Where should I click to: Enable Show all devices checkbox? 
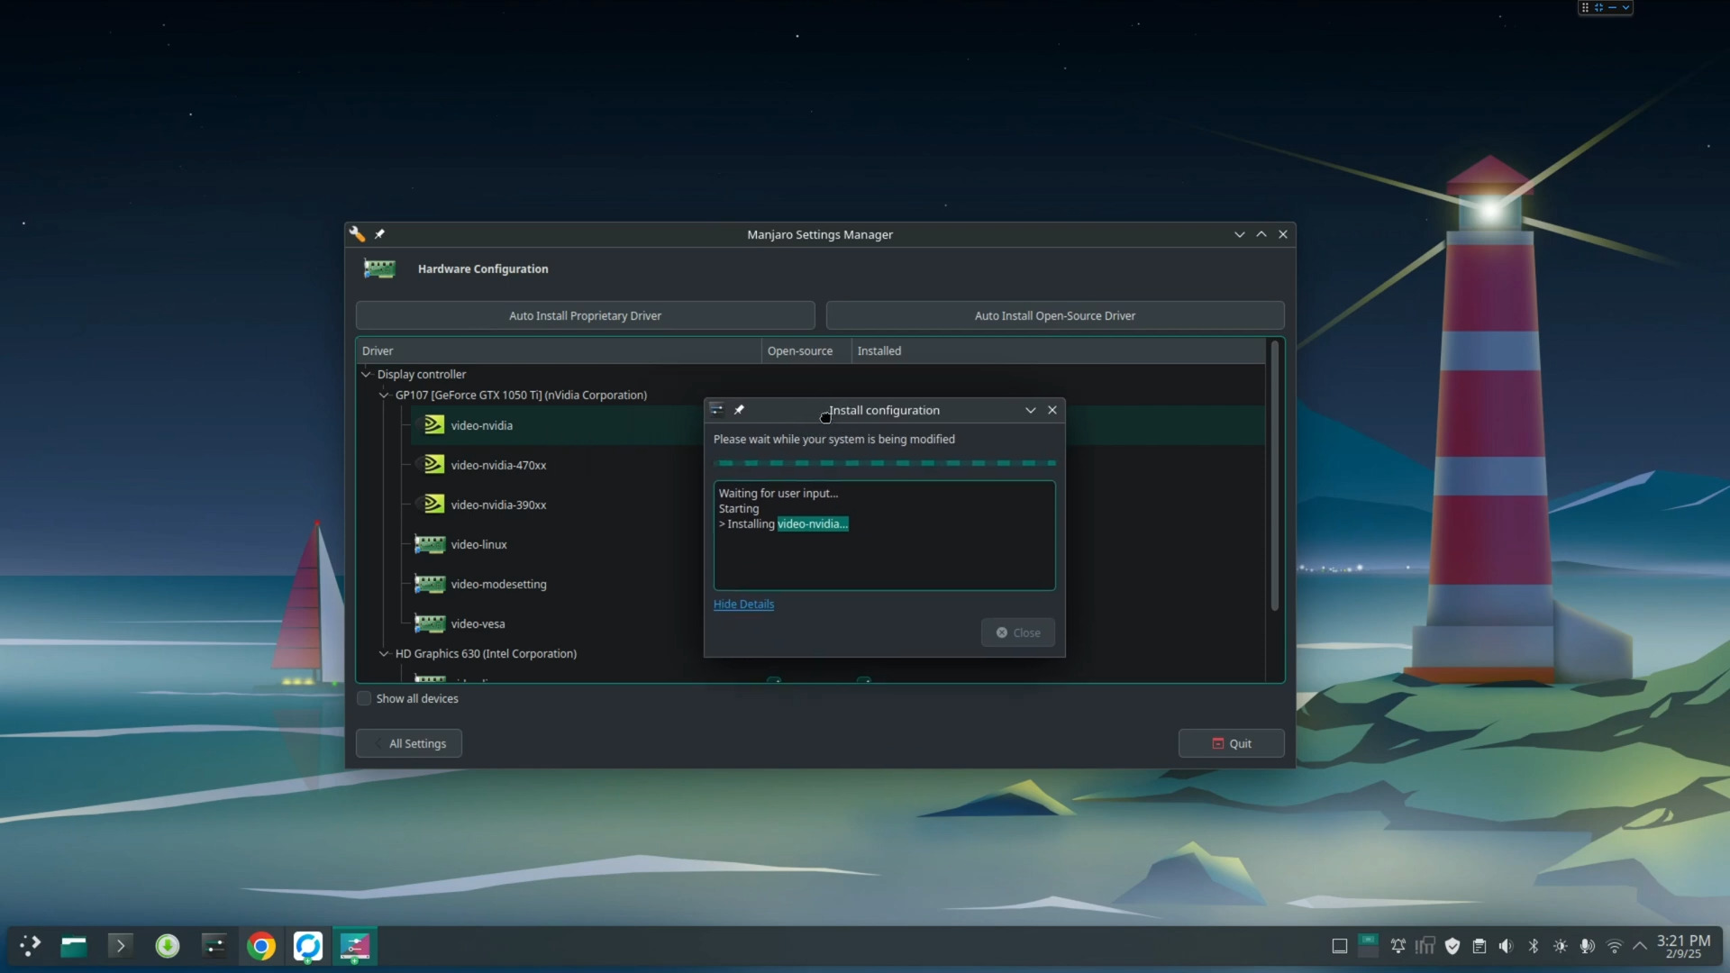pos(364,698)
